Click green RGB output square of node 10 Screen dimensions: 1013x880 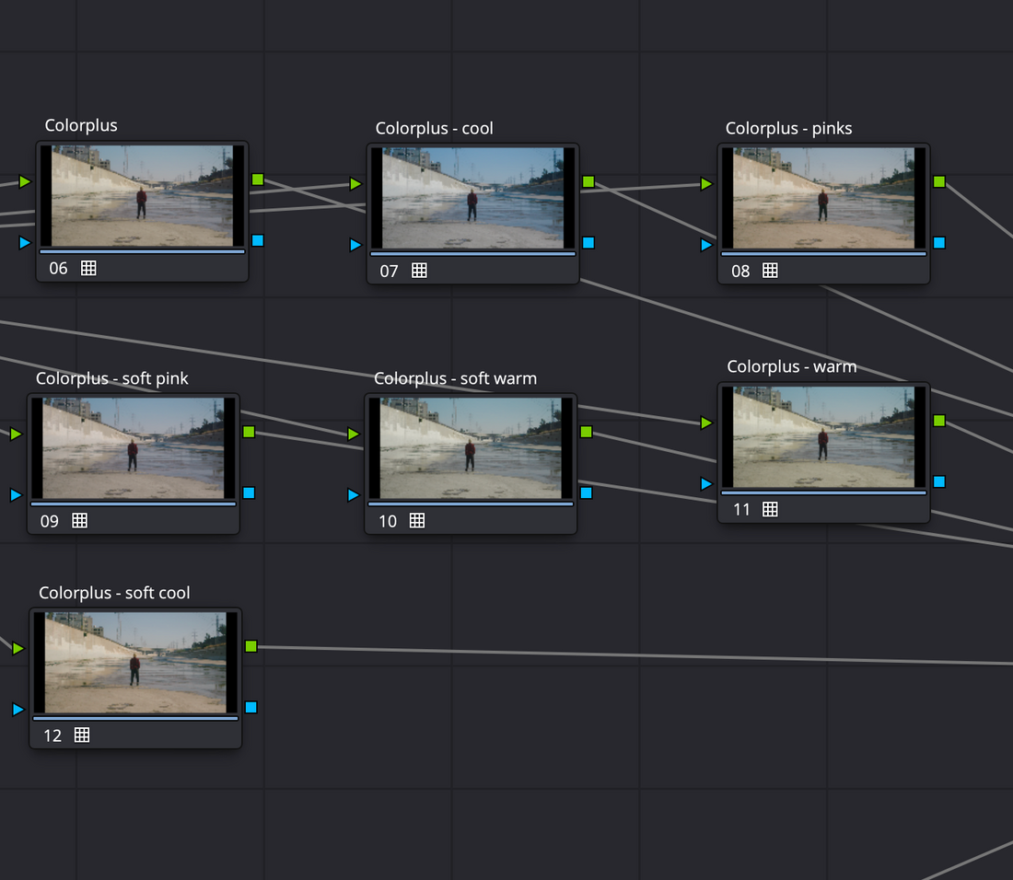587,432
